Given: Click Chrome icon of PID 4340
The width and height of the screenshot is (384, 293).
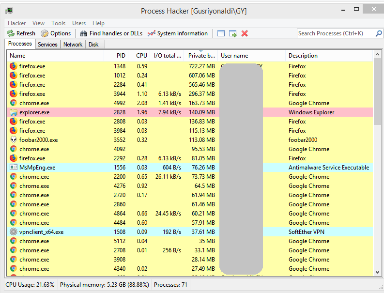Looking at the screenshot, I should (x=13, y=268).
